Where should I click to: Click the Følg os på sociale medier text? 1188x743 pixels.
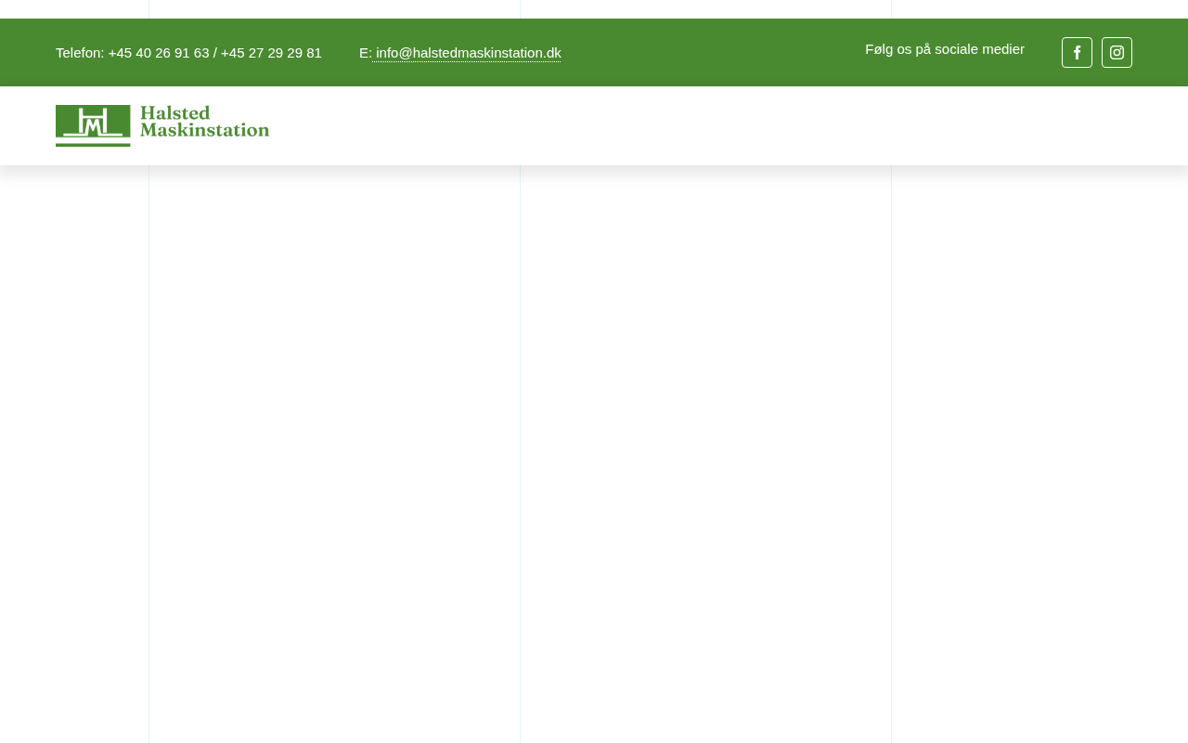(945, 49)
